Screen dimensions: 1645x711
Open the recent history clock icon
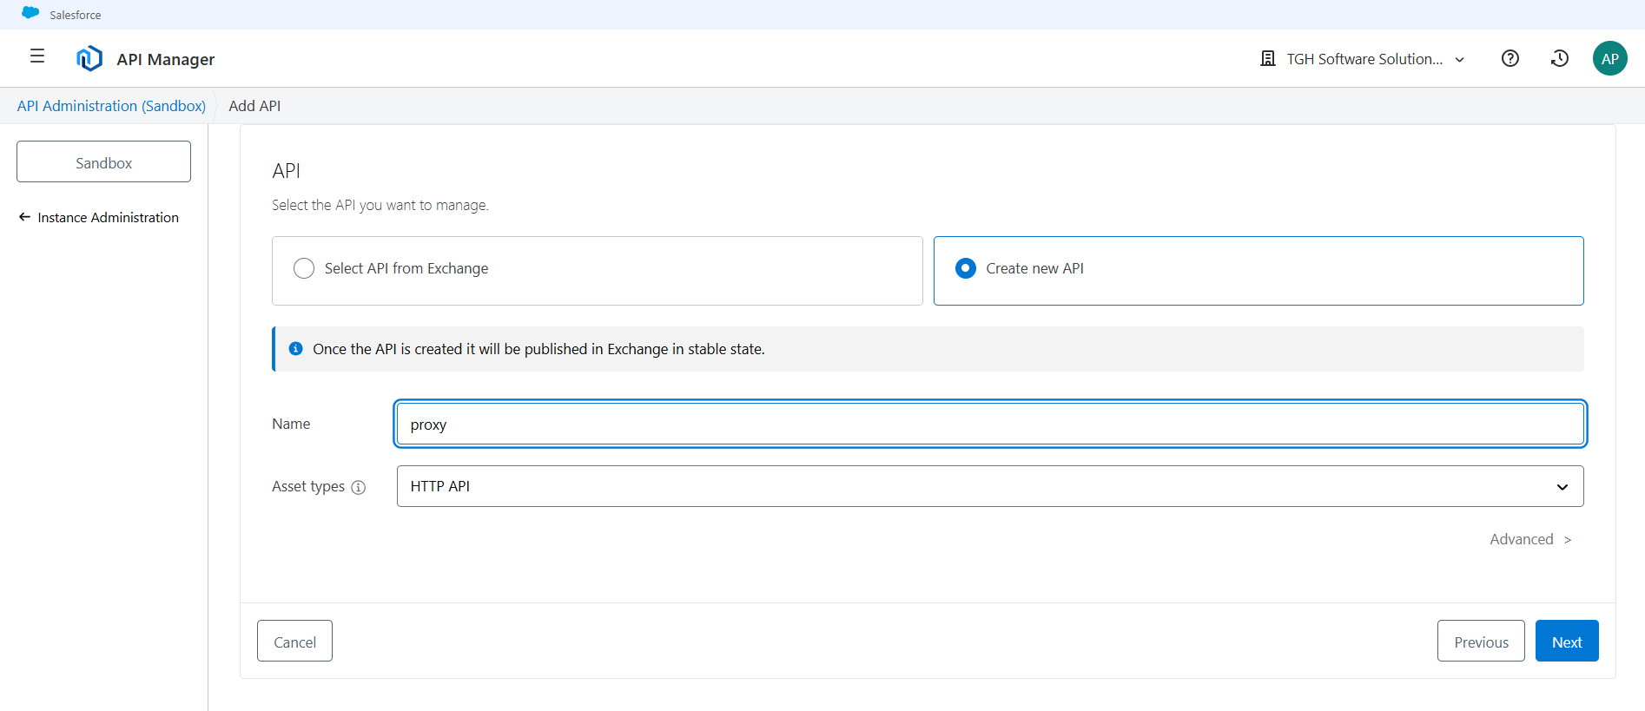(x=1559, y=58)
